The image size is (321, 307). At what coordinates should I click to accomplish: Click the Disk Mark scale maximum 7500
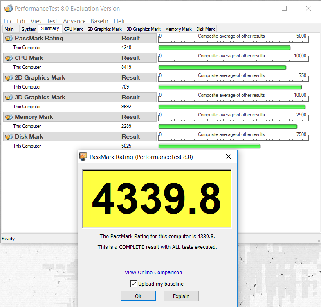point(301,134)
